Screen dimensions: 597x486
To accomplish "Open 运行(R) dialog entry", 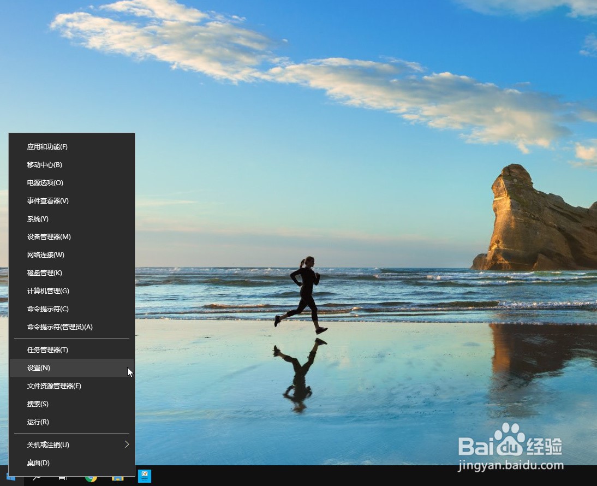I will (71, 422).
